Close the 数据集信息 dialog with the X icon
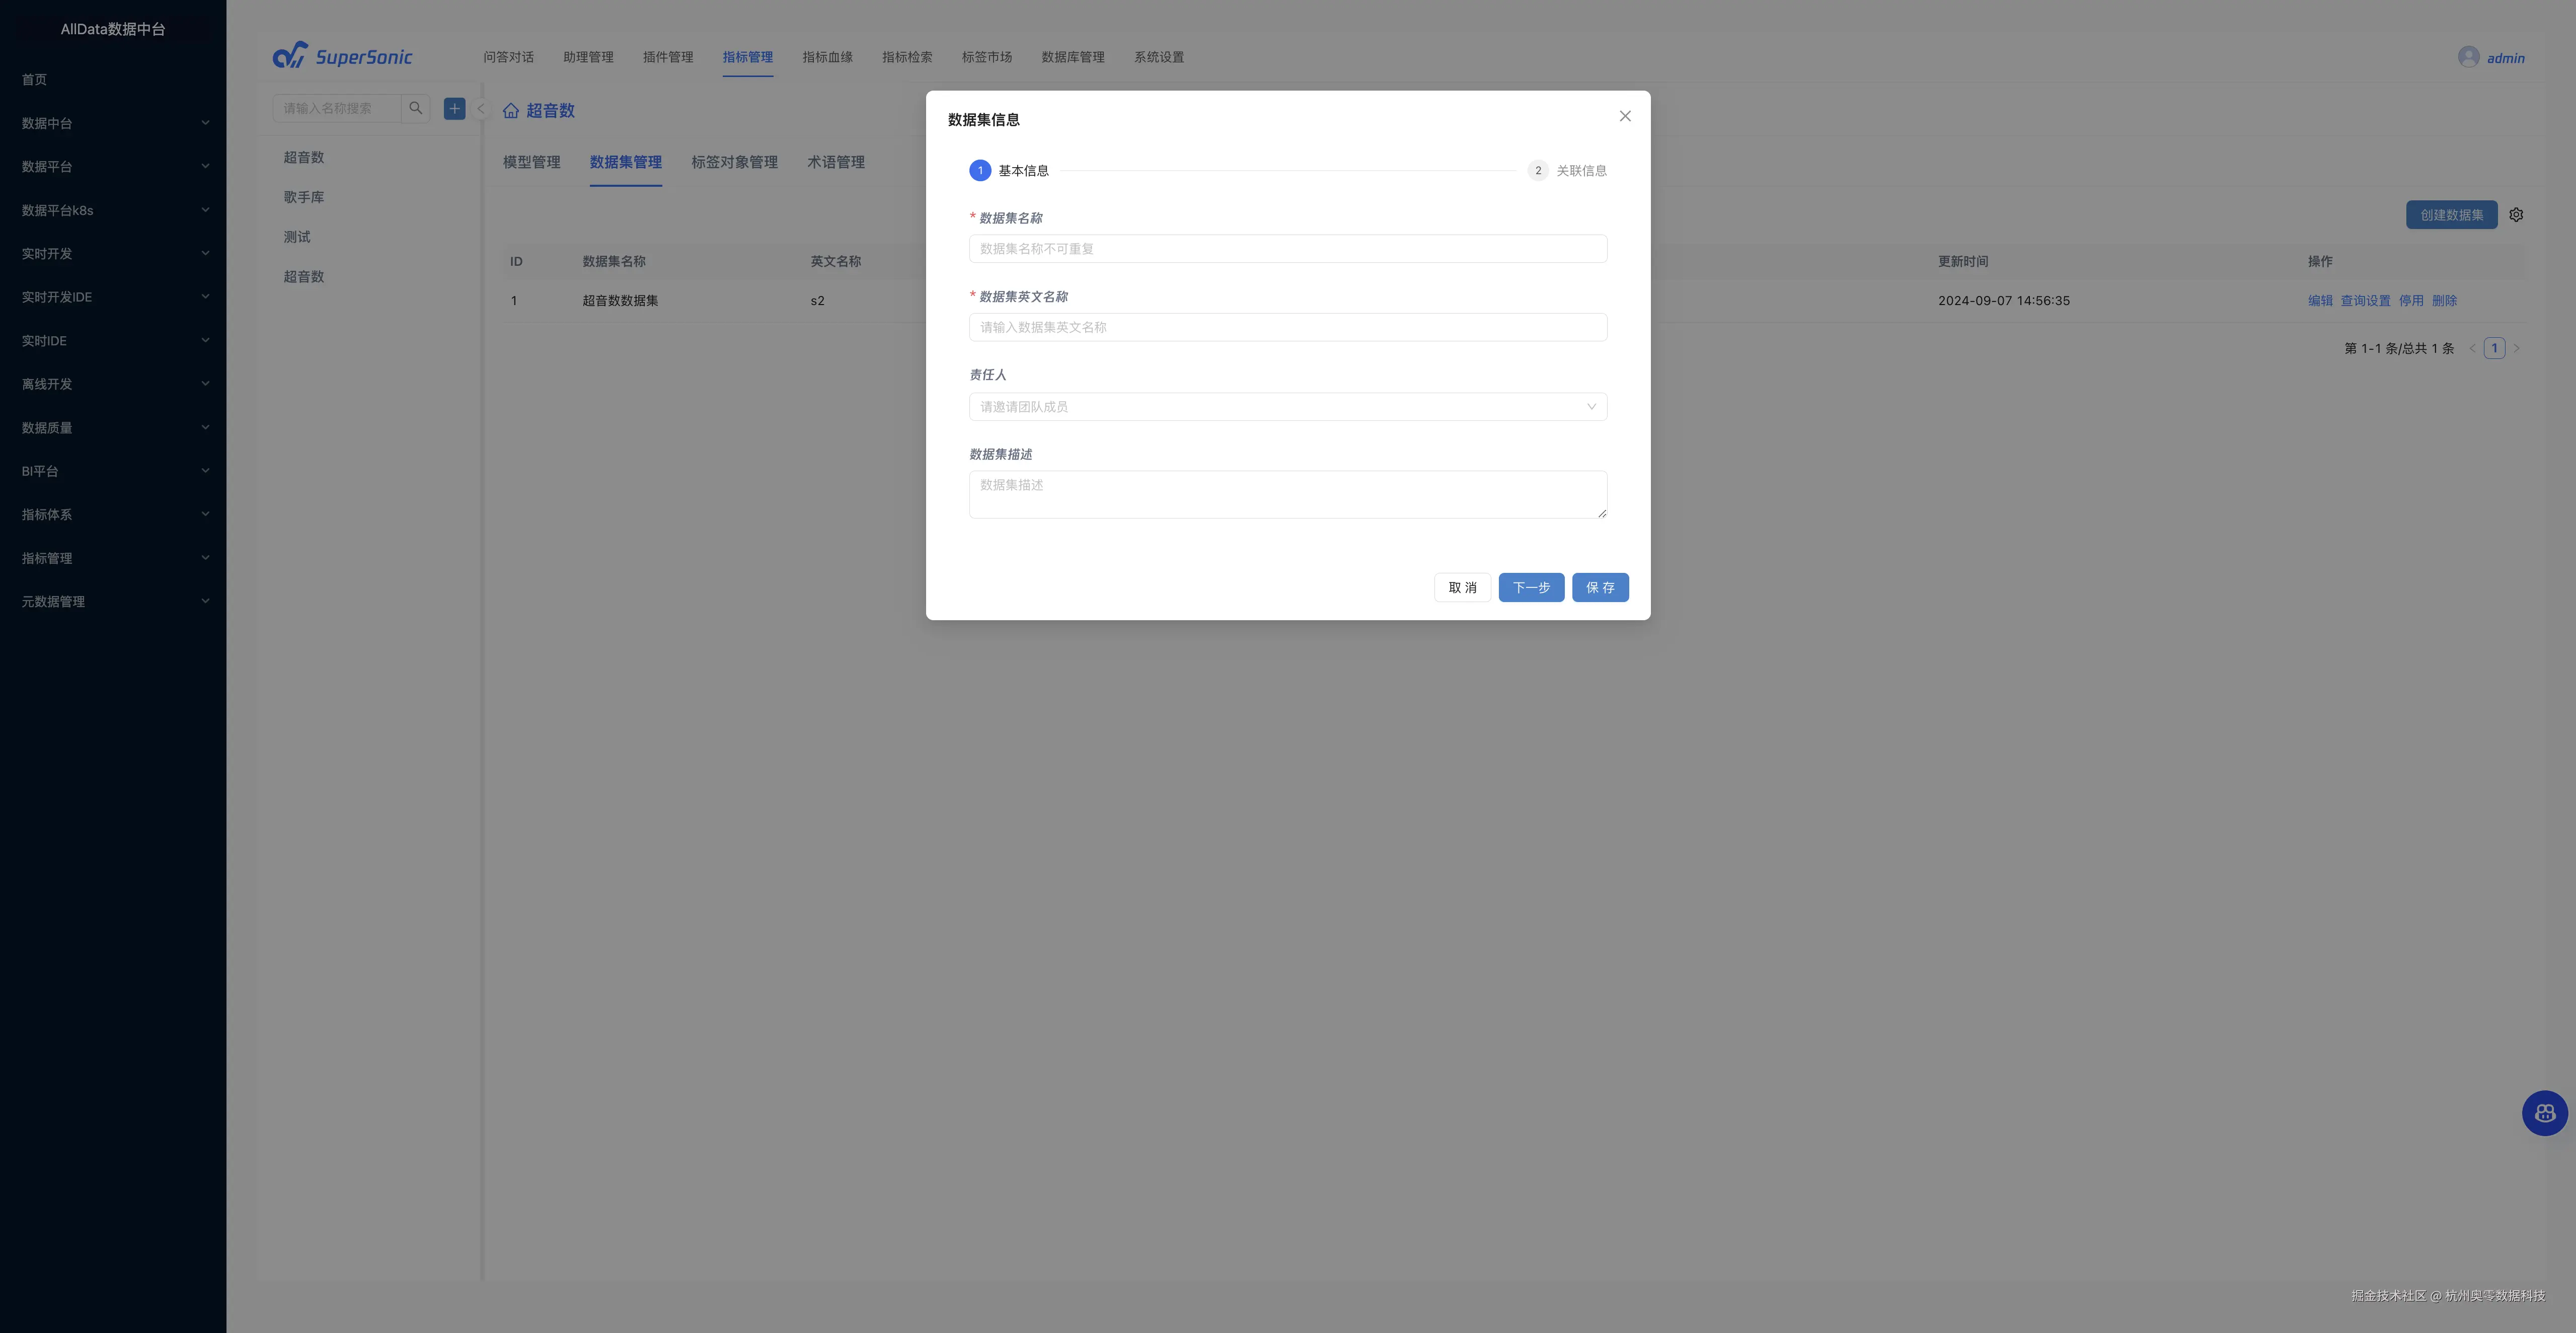 coord(1625,116)
